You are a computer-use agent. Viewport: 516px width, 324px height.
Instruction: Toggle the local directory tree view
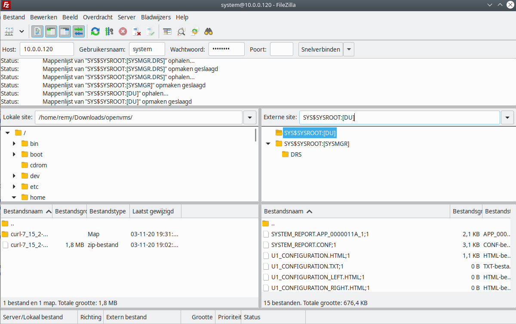[51, 31]
